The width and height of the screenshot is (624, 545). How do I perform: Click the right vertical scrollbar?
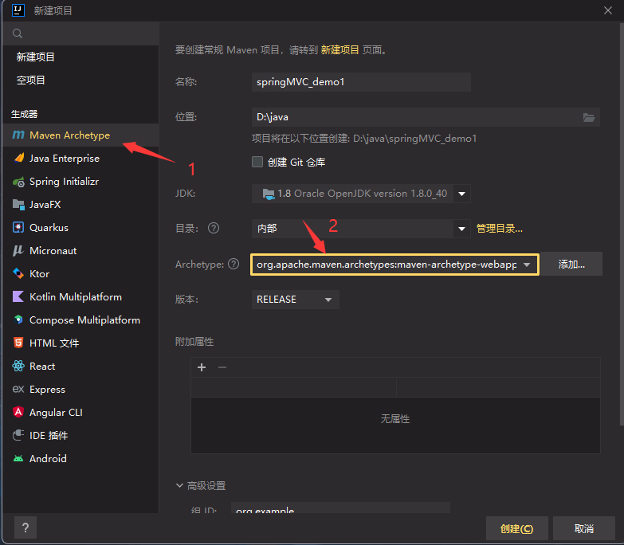[622, 225]
